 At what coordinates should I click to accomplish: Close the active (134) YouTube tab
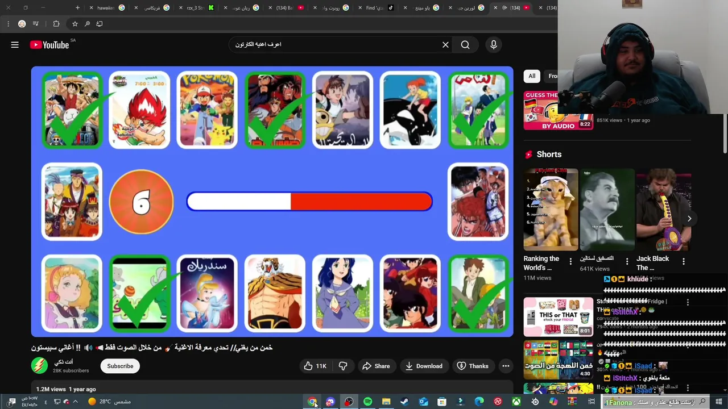[495, 8]
